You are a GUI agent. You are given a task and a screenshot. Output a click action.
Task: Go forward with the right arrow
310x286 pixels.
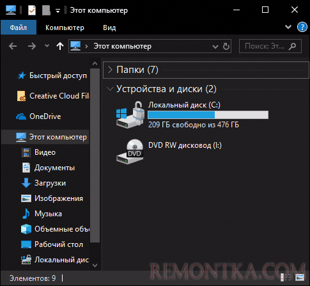pyautogui.click(x=32, y=46)
